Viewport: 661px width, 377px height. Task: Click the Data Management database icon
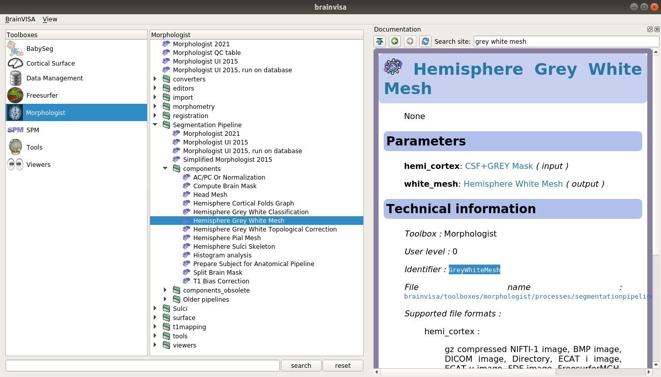tap(15, 78)
